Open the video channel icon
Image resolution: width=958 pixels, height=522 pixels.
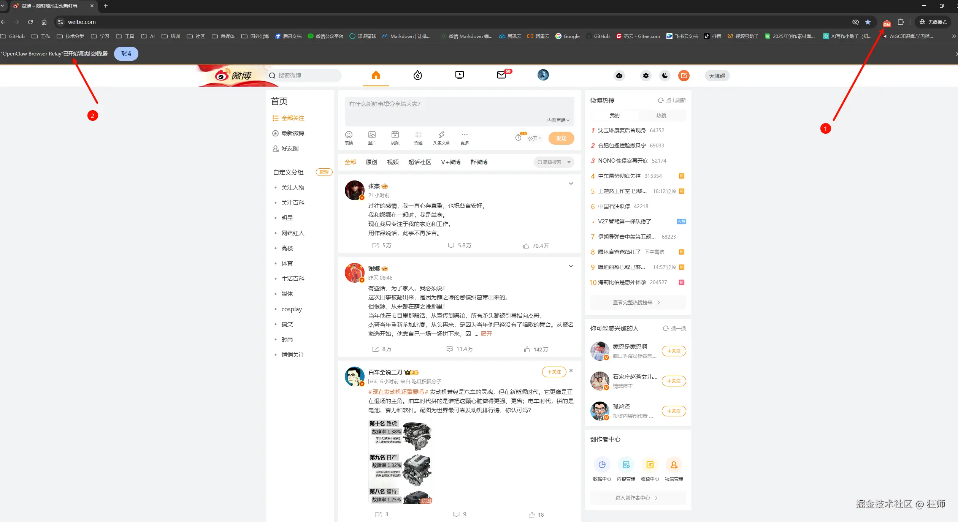[x=459, y=75]
